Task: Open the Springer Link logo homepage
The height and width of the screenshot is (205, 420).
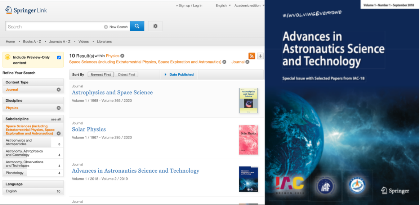Action: [26, 10]
